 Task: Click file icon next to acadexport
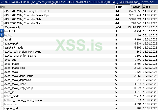click(x=2, y=43)
